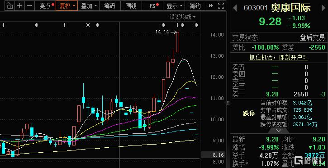
Task: Toggle fullscreen with the expand icon
Action: (x=221, y=6)
